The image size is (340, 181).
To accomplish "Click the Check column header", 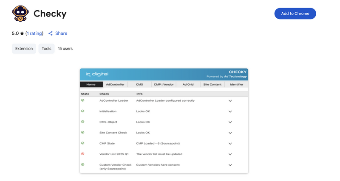I will (x=104, y=94).
